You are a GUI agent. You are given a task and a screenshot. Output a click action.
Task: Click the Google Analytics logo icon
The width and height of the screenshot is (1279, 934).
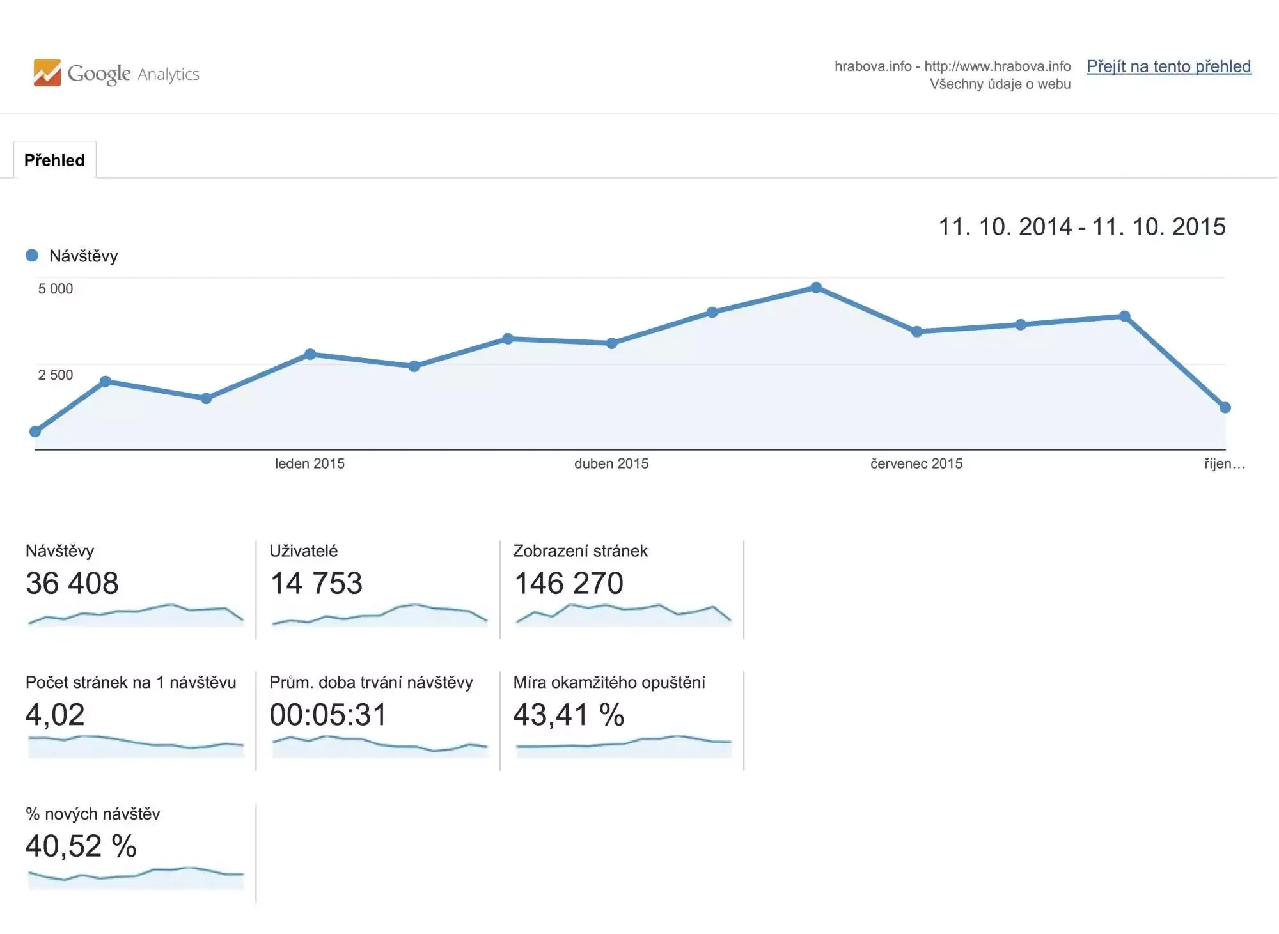47,73
